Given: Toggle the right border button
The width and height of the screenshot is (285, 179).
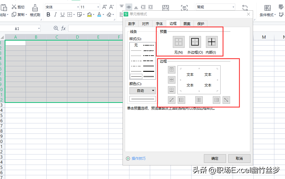Looking at the screenshot, I should pos(216,100).
